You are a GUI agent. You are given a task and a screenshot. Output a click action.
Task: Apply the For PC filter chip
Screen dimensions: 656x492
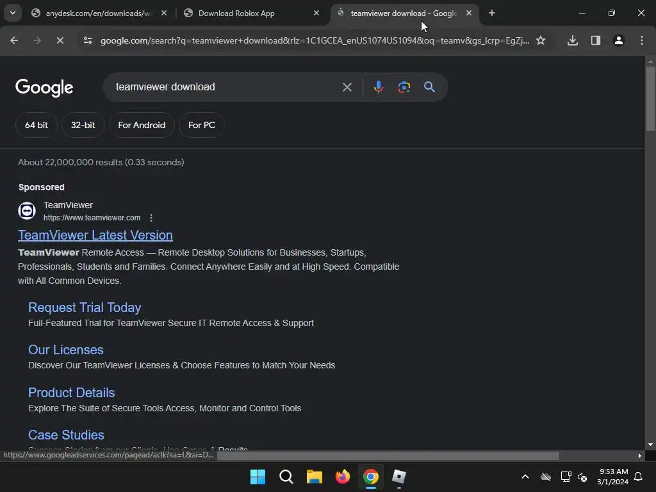click(x=202, y=125)
